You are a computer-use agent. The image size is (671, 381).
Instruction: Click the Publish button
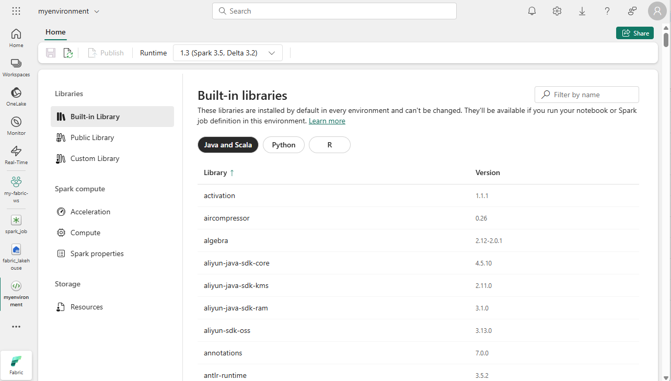pyautogui.click(x=106, y=53)
